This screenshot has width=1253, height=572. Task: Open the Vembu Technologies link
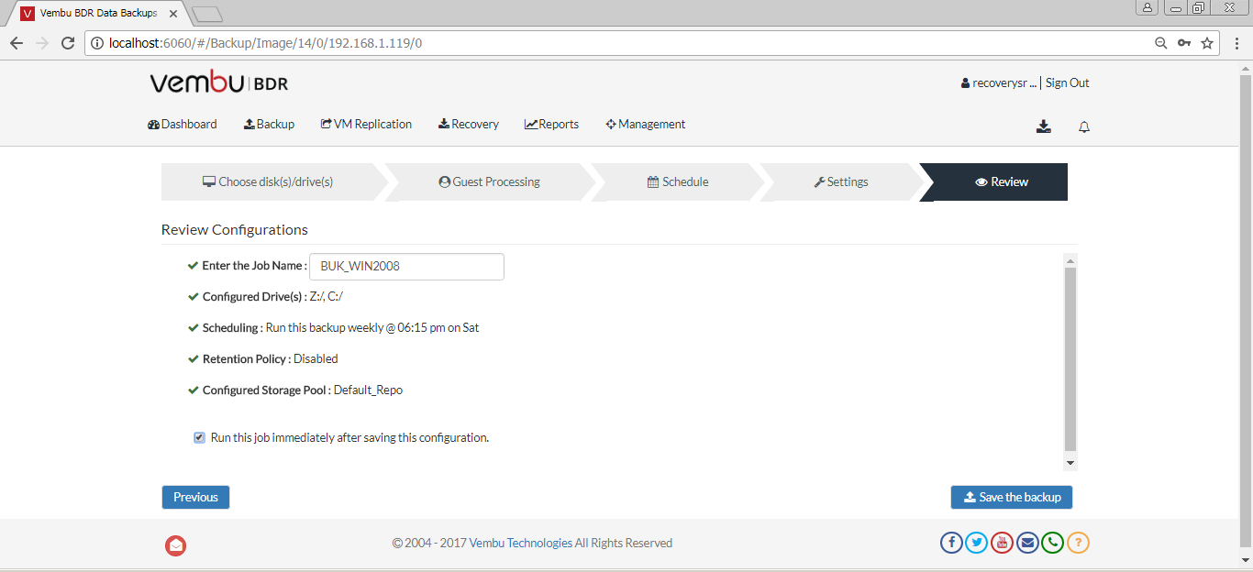pos(521,544)
